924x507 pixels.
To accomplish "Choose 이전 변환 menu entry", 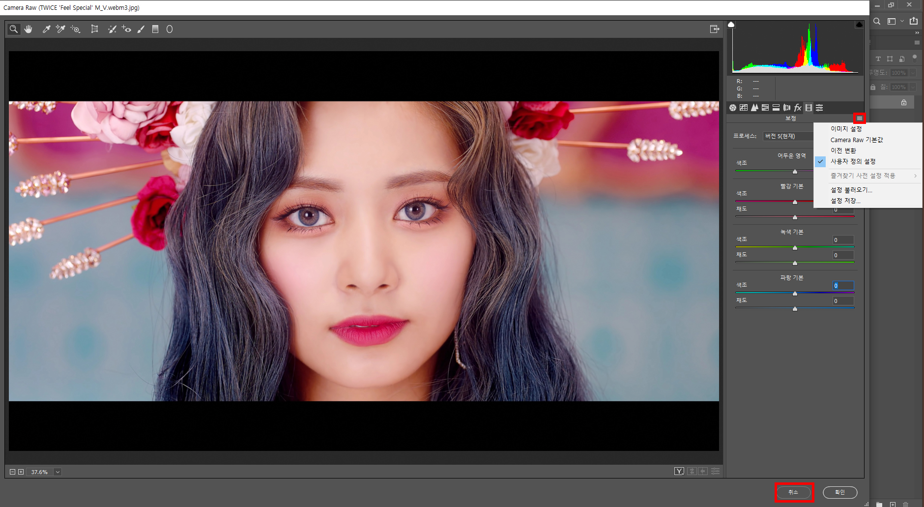I will click(843, 150).
